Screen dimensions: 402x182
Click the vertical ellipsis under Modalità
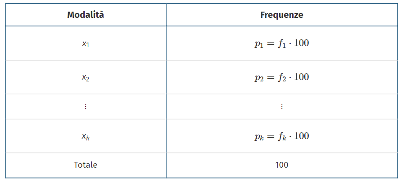click(x=85, y=106)
